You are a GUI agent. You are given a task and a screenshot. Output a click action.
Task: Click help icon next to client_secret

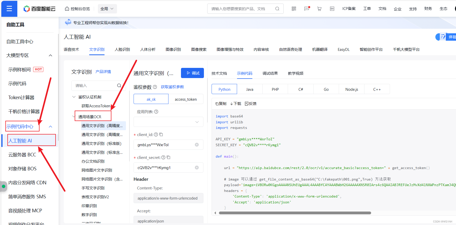pos(163,157)
